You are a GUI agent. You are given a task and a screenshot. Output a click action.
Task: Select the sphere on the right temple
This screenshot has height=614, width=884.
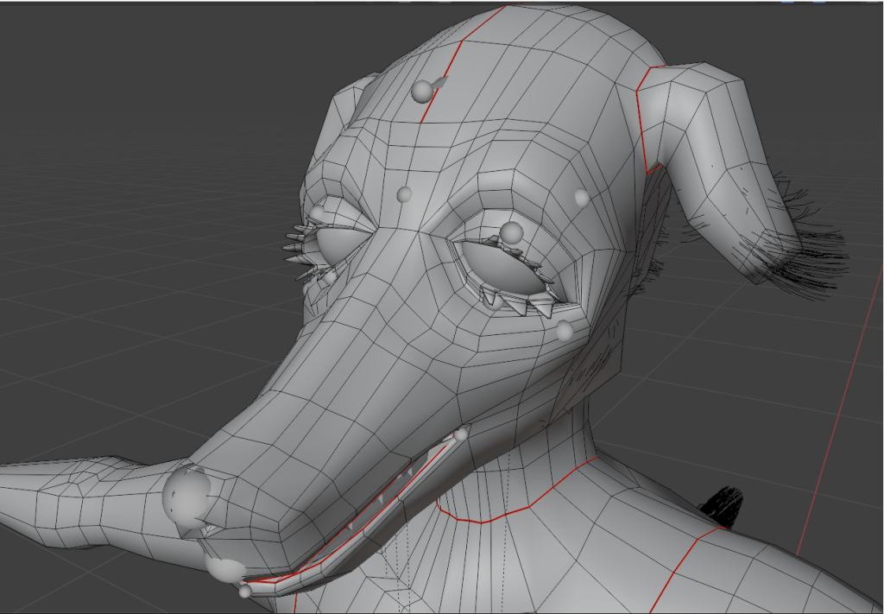(x=582, y=198)
